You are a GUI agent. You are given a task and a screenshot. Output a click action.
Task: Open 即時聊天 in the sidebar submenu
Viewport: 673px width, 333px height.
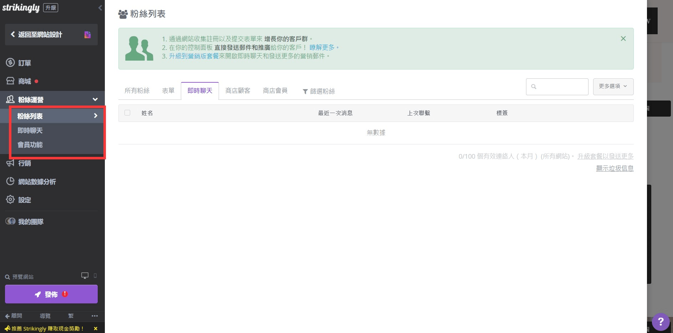(30, 130)
